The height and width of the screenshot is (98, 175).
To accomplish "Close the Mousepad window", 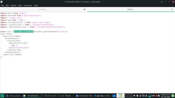I will 173,2.
